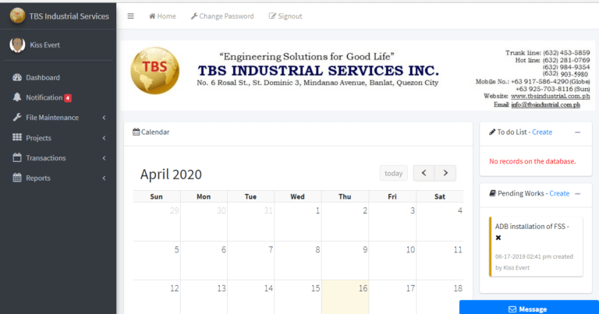Collapse the To do List panel
Screen dimensions: 599x314
[577, 132]
